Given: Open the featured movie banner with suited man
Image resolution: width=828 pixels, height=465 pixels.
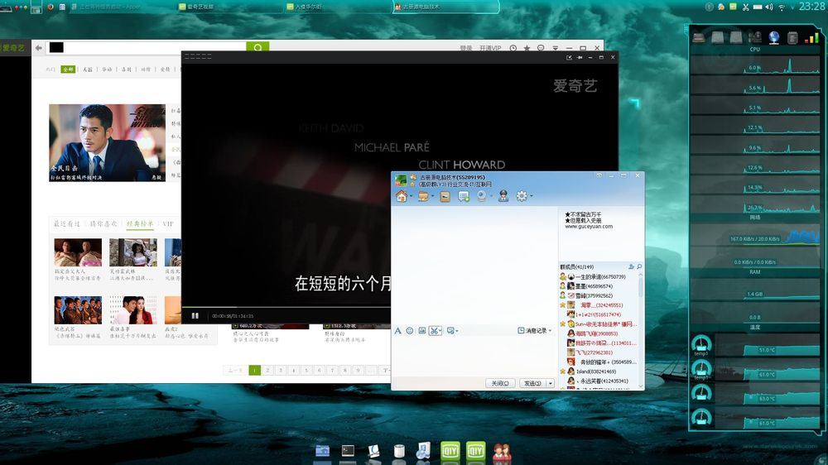Looking at the screenshot, I should click(x=107, y=142).
